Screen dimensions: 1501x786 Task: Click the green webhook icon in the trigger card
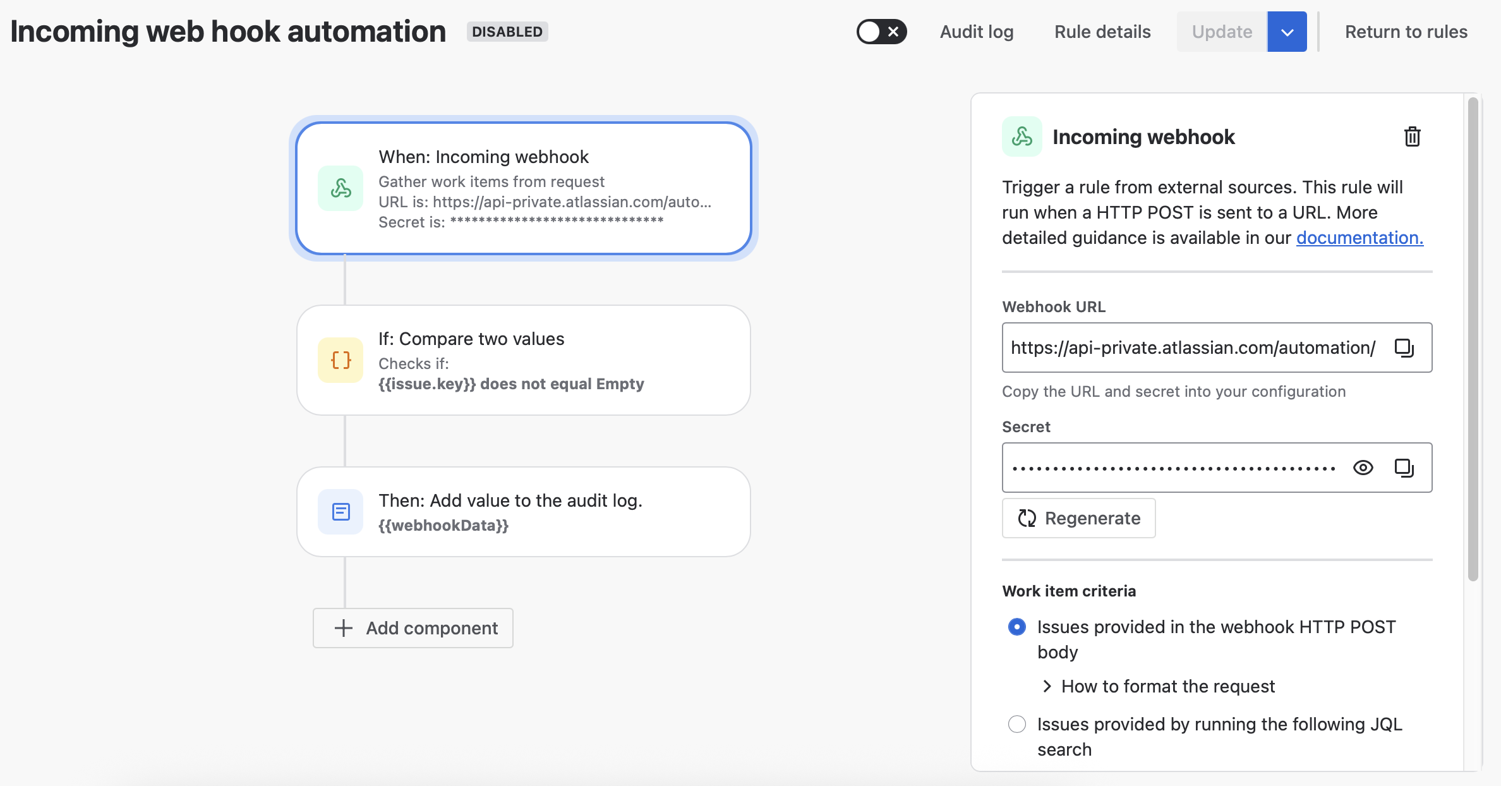[341, 188]
